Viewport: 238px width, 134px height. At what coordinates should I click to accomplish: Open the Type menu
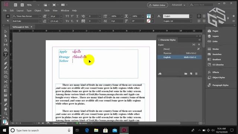tap(29, 10)
